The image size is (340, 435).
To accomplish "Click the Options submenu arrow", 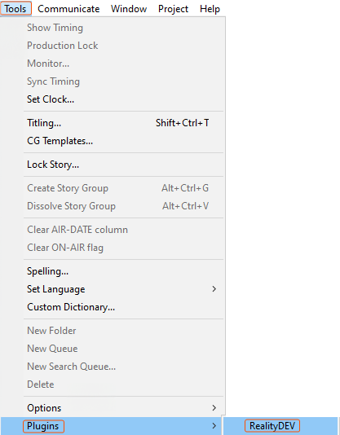I will (214, 408).
